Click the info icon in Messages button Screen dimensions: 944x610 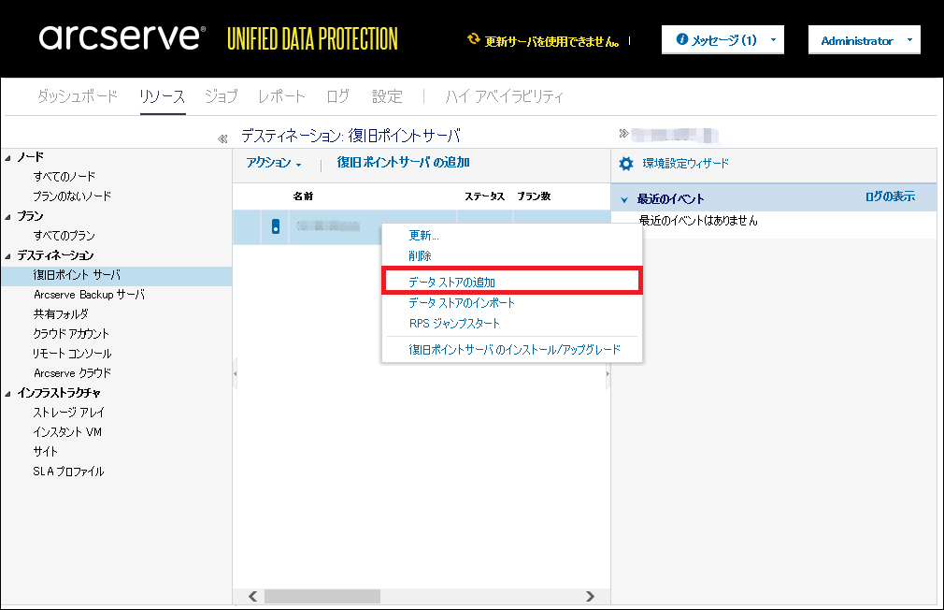point(681,39)
